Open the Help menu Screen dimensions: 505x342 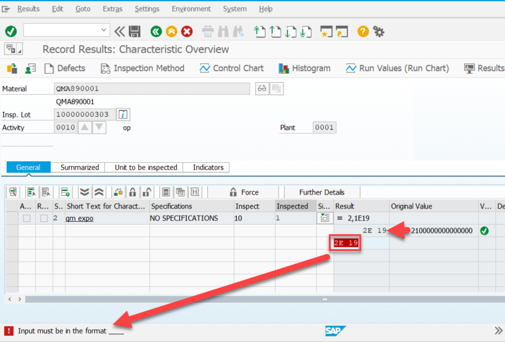point(266,9)
